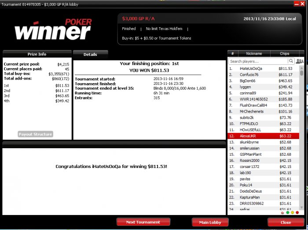The width and height of the screenshot is (308, 230).
Task: Click the Payout Structure button
Action: (35, 134)
